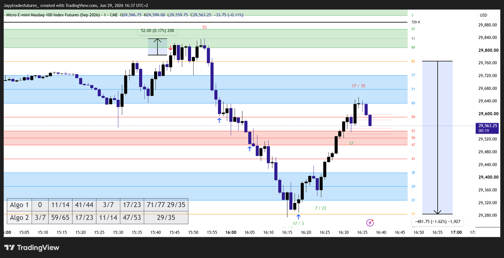Click the 52.00 (0.17%) 208 measurement label
Screen dimensions: 504x258
click(157, 31)
